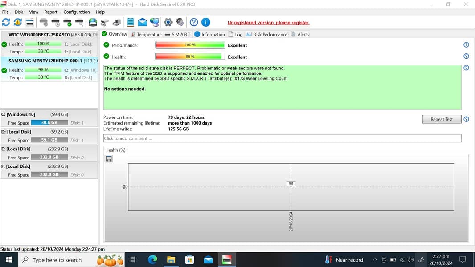Image resolution: width=475 pixels, height=267 pixels.
Task: Click the refresh icon with warning triangle
Action: tap(17, 22)
